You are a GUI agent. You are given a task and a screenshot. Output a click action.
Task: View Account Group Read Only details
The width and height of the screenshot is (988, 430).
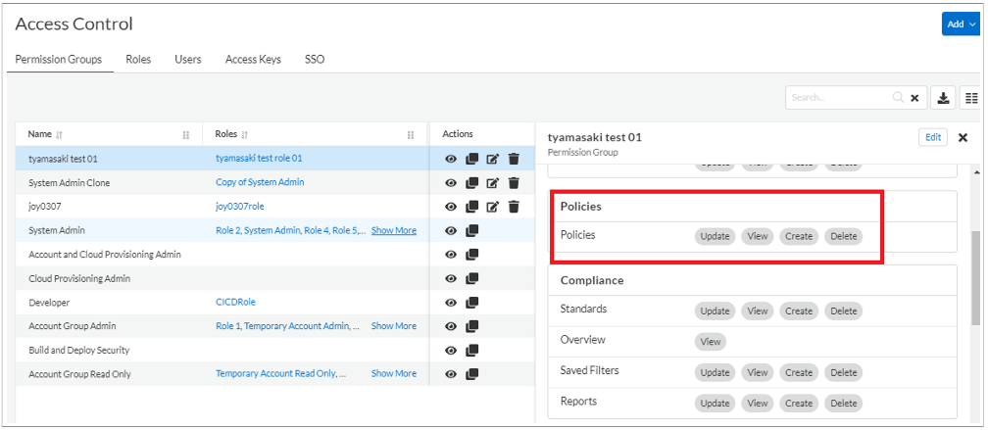pos(451,374)
